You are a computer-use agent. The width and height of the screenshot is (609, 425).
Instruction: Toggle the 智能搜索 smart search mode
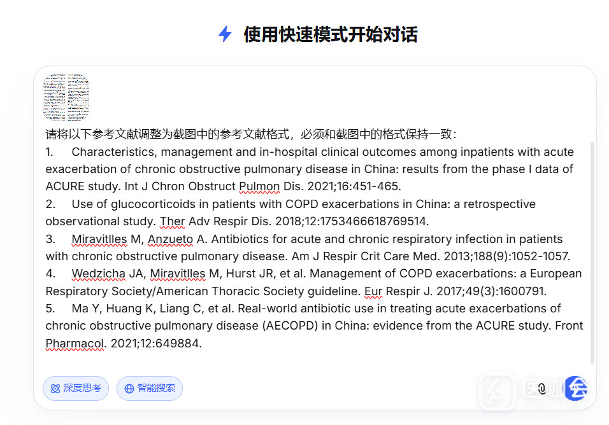tap(150, 388)
